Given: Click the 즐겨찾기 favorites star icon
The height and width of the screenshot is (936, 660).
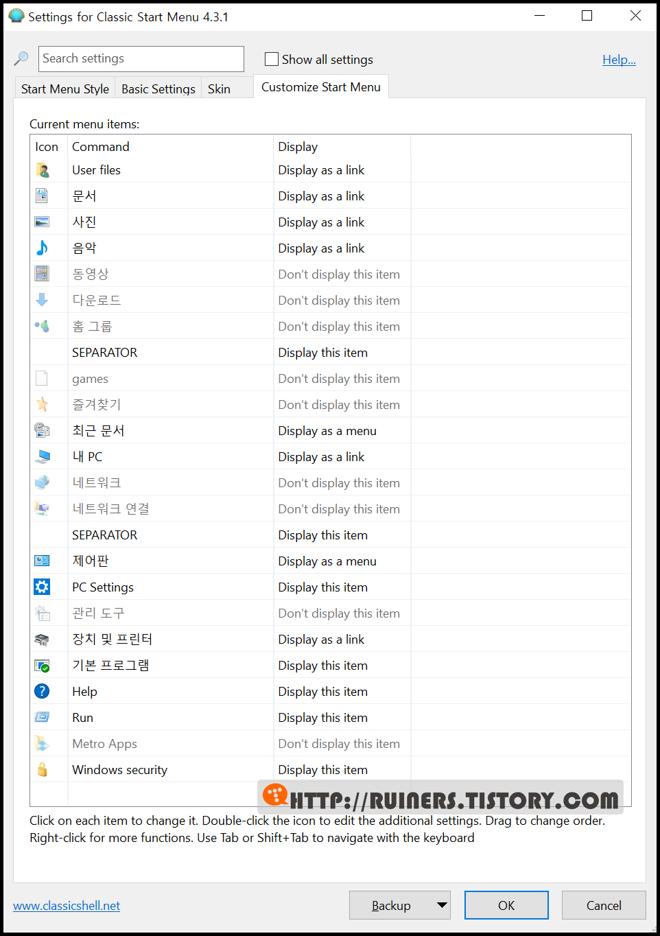Looking at the screenshot, I should (42, 404).
